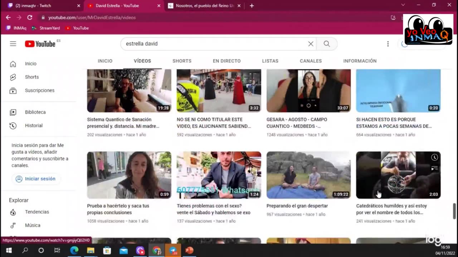Click the Biblioteca icon in sidebar

pyautogui.click(x=13, y=112)
